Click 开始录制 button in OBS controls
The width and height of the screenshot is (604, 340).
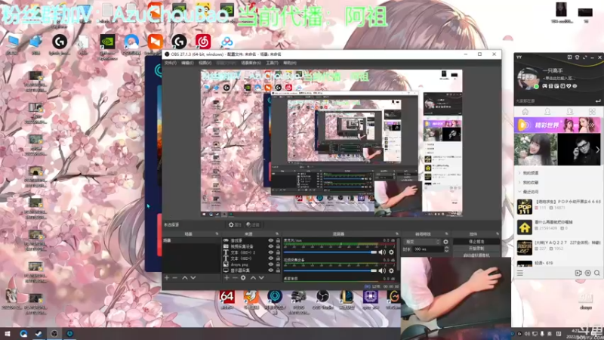pos(476,249)
